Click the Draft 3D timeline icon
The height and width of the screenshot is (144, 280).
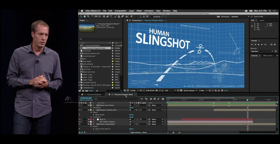[x=146, y=99]
